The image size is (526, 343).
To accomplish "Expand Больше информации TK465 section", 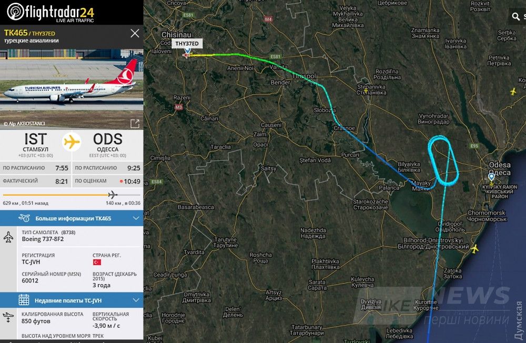I will coord(72,218).
